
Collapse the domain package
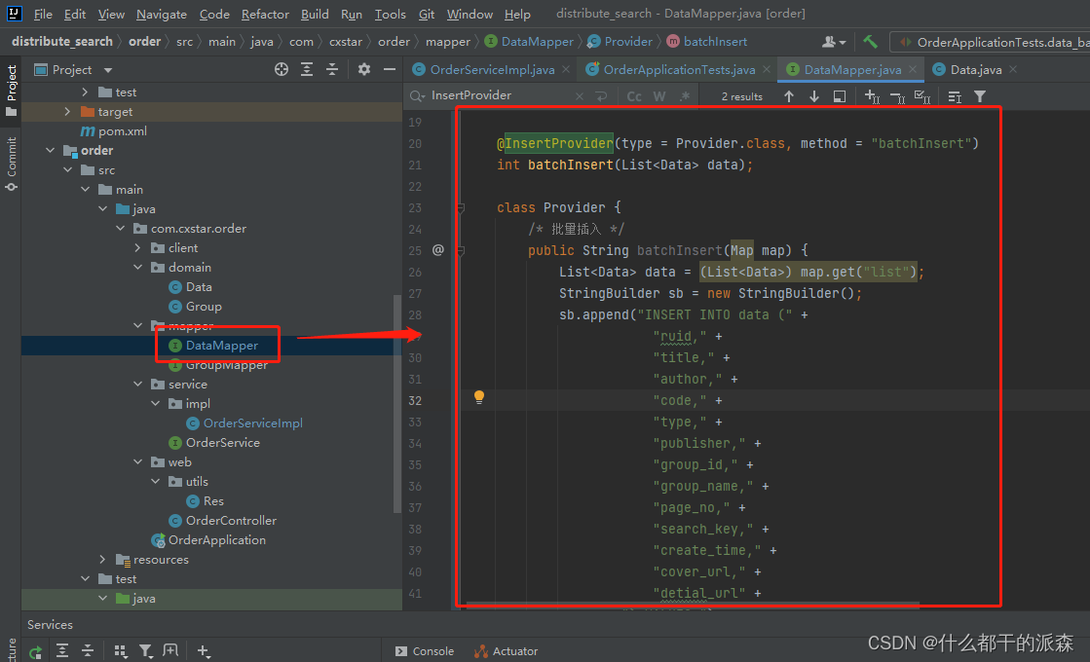click(137, 268)
